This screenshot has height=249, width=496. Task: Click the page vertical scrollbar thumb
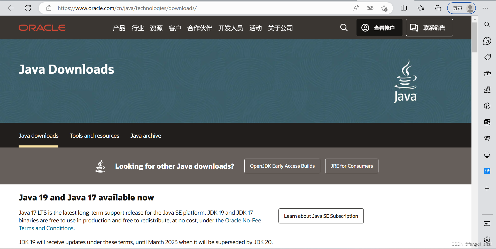[475, 37]
